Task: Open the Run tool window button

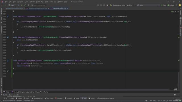Action: click(x=11, y=98)
